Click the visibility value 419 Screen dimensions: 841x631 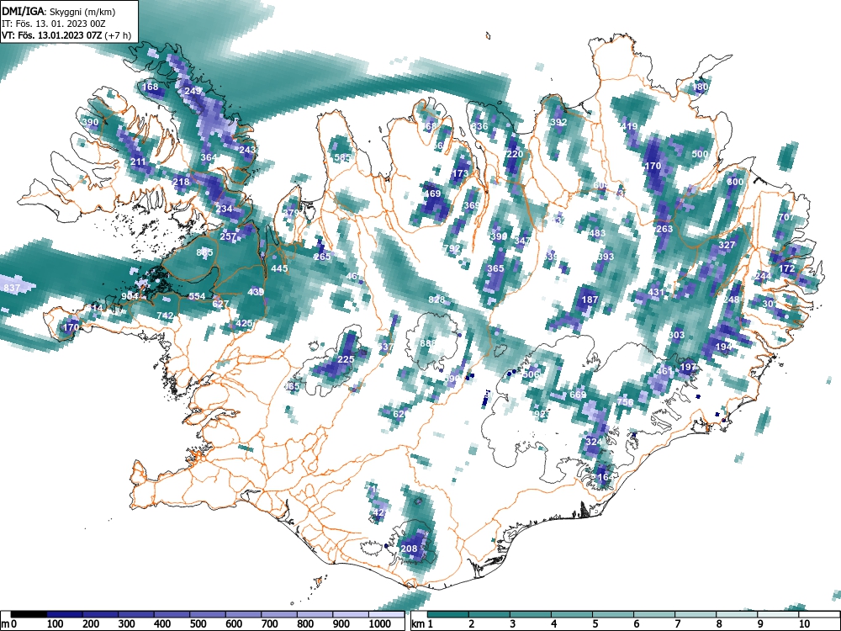(x=629, y=127)
